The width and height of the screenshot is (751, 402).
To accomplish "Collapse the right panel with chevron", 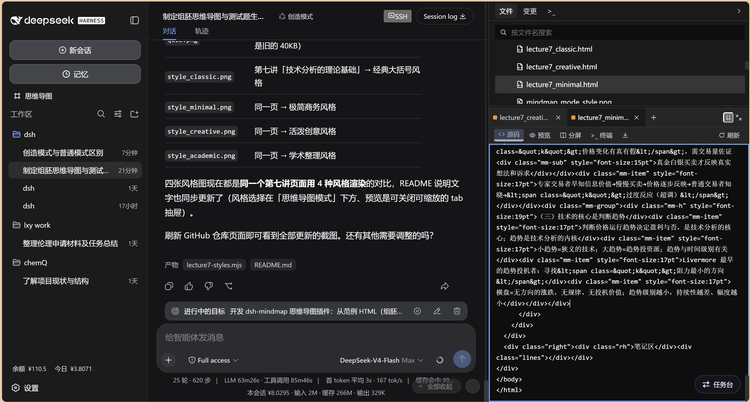I will pos(739,11).
